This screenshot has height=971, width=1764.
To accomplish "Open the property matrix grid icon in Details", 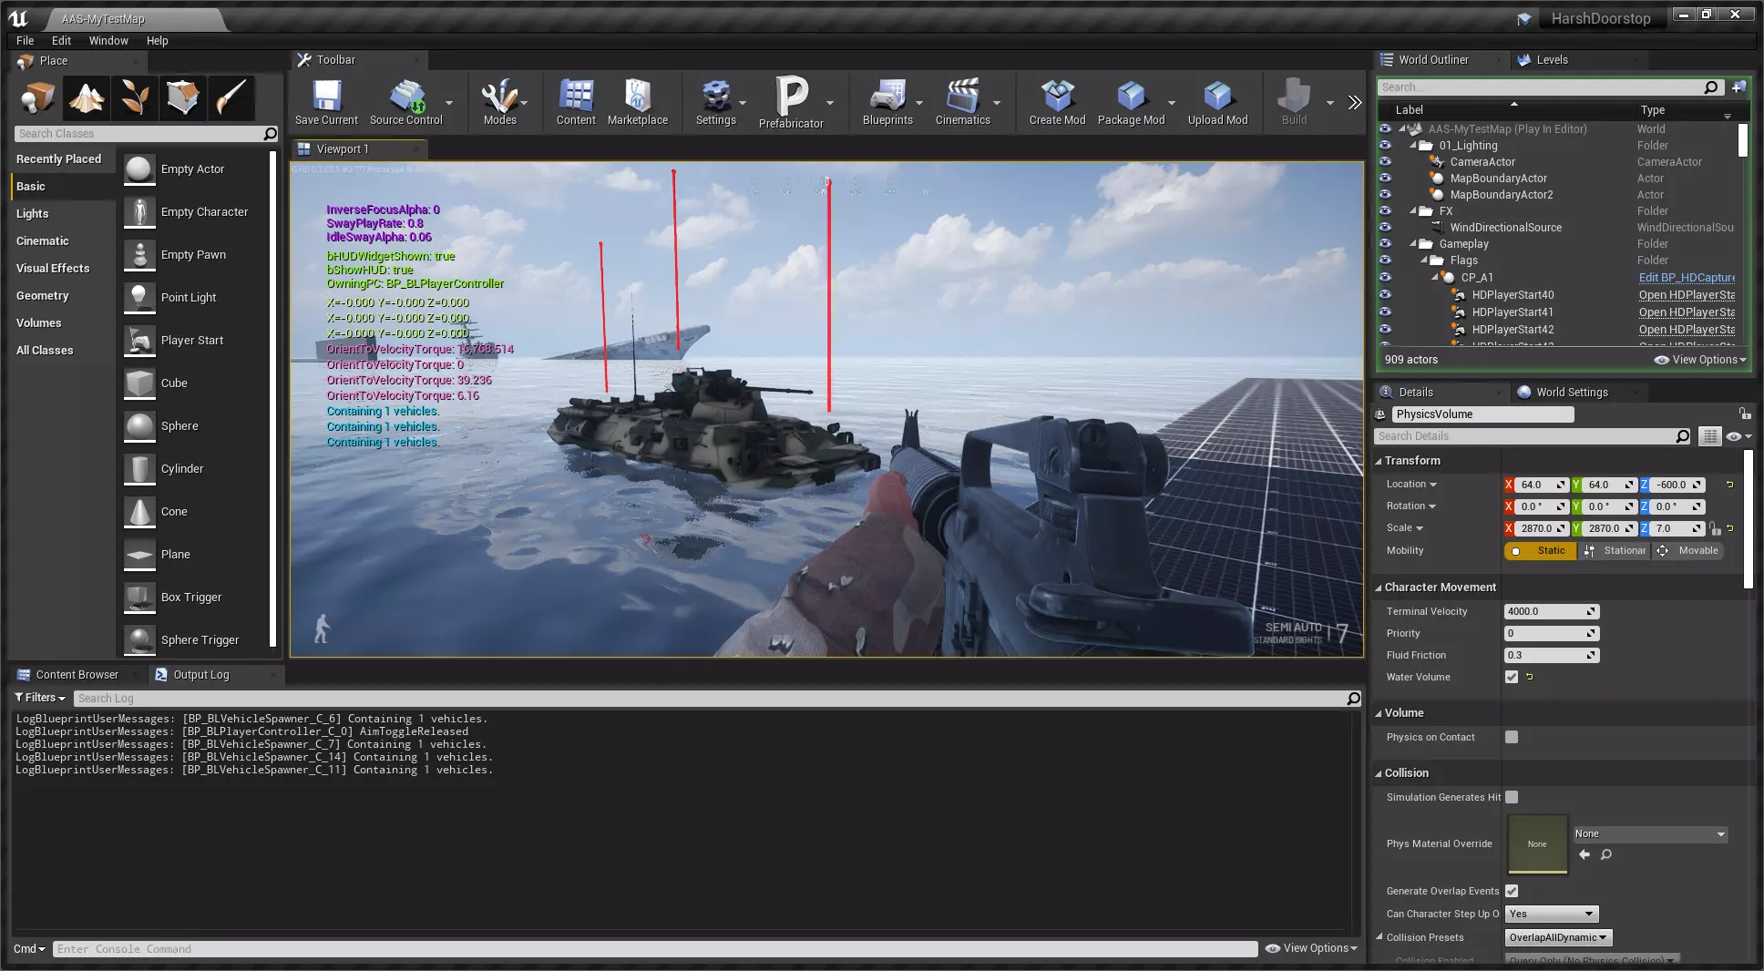I will click(1710, 436).
